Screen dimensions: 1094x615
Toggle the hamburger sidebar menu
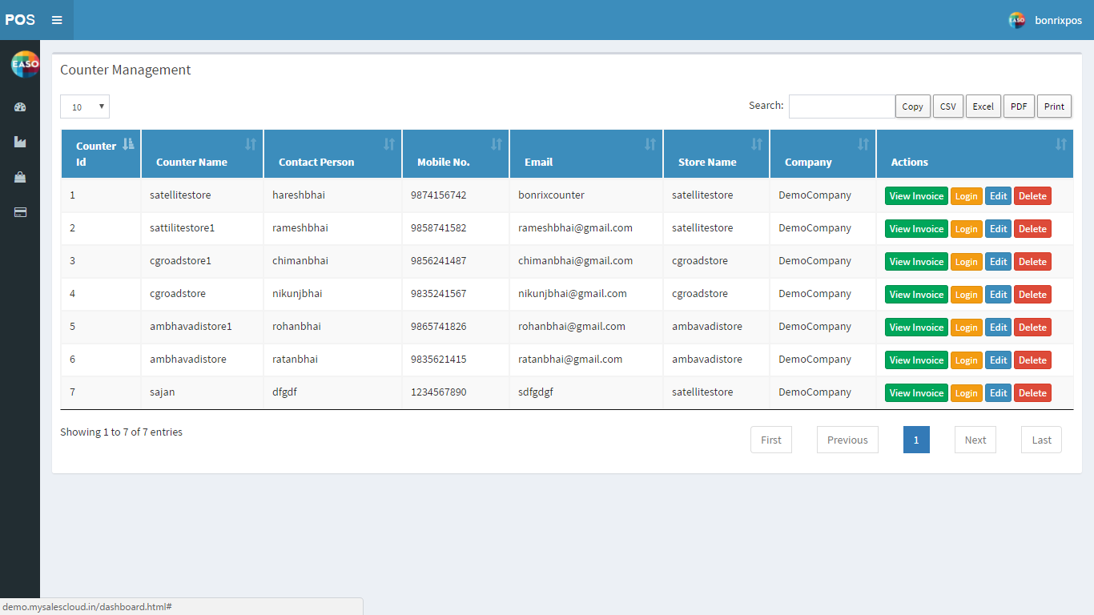[x=57, y=20]
